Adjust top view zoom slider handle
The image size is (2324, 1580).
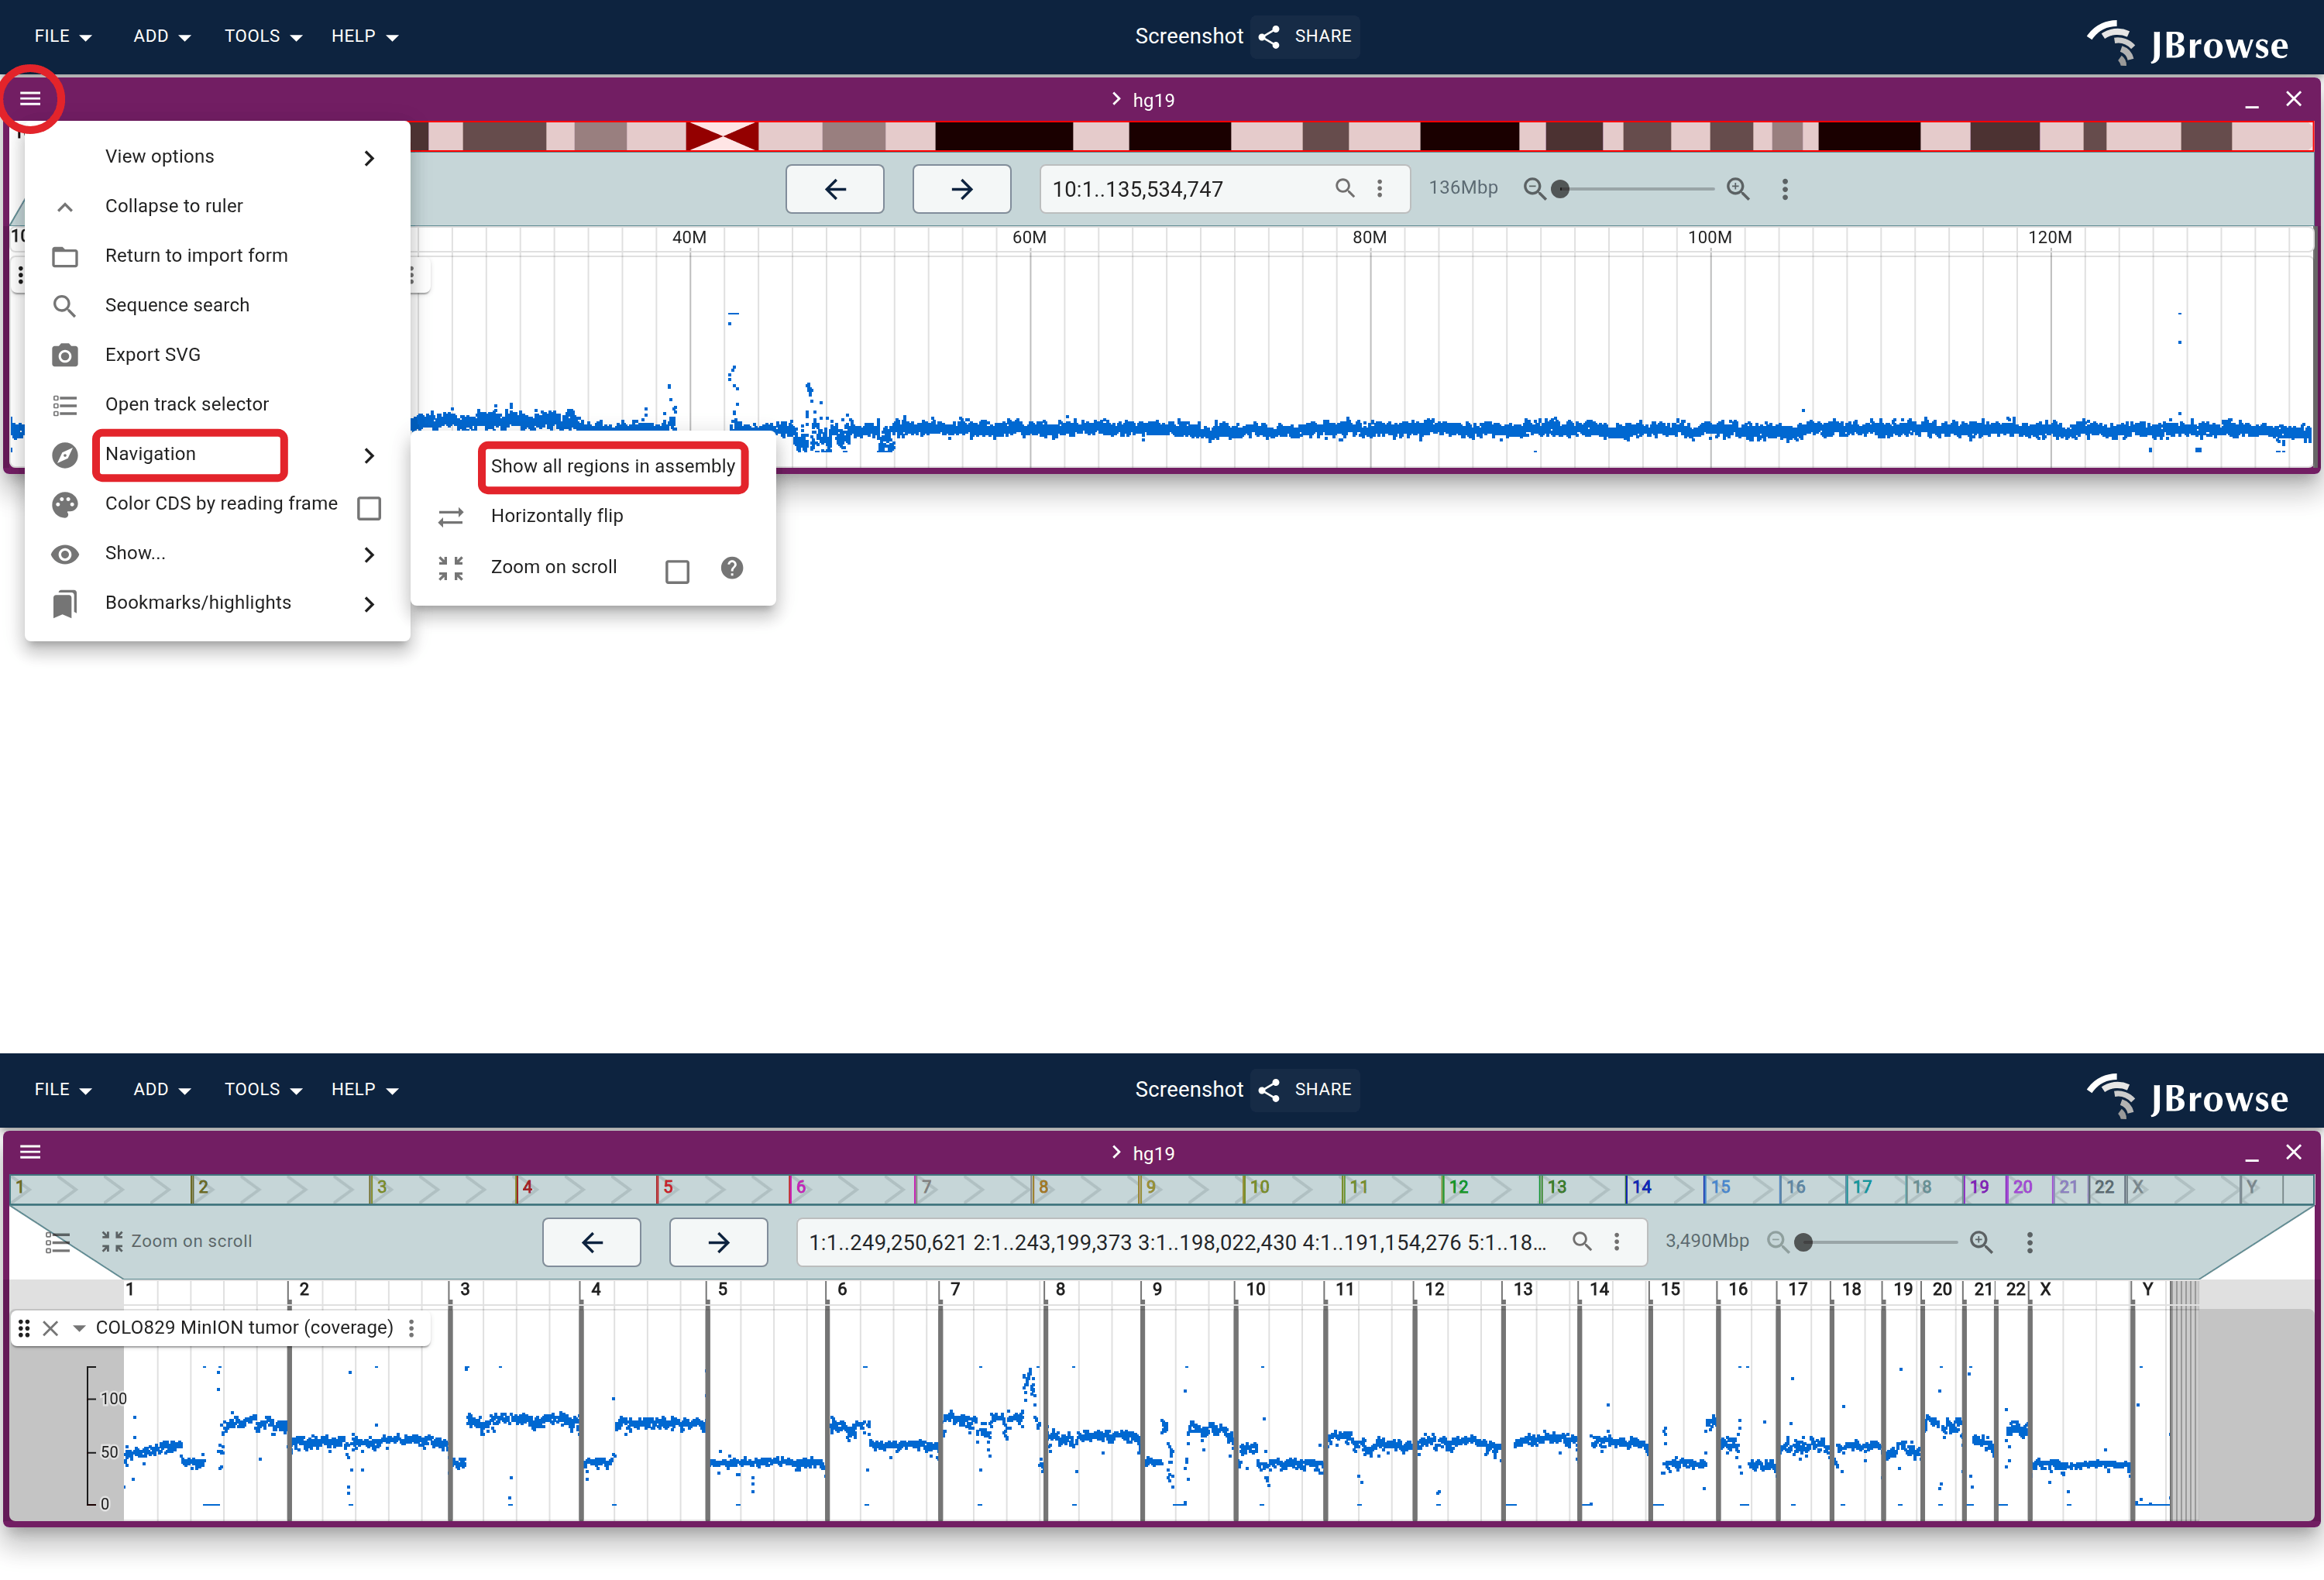point(1560,189)
